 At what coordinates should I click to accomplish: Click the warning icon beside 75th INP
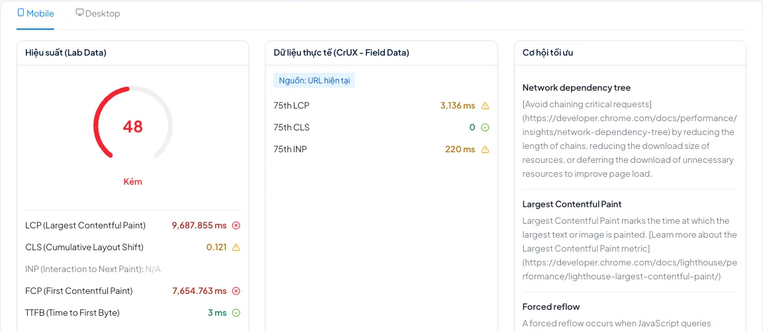485,149
